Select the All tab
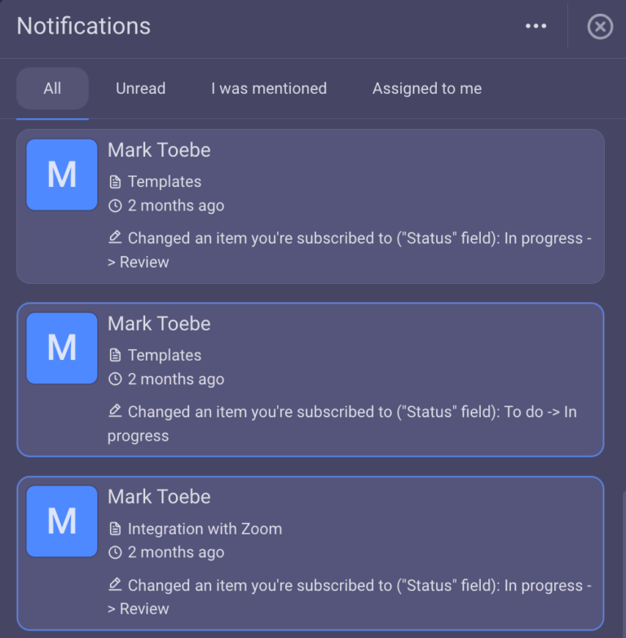The height and width of the screenshot is (638, 626). [x=52, y=88]
